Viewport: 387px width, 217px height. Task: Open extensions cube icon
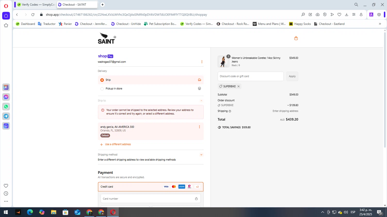pyautogui.click(x=379, y=15)
